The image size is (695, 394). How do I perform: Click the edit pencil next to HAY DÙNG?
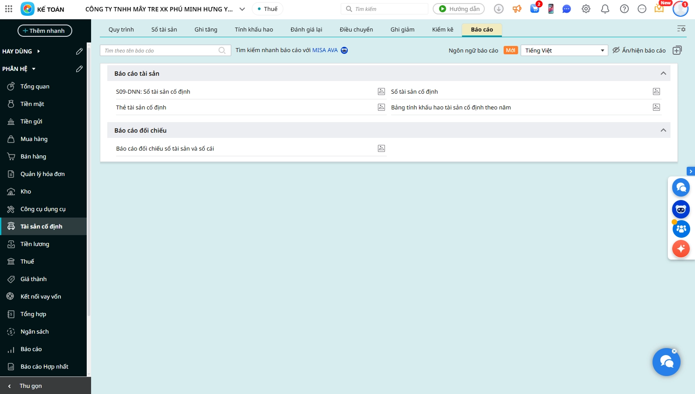pyautogui.click(x=79, y=51)
